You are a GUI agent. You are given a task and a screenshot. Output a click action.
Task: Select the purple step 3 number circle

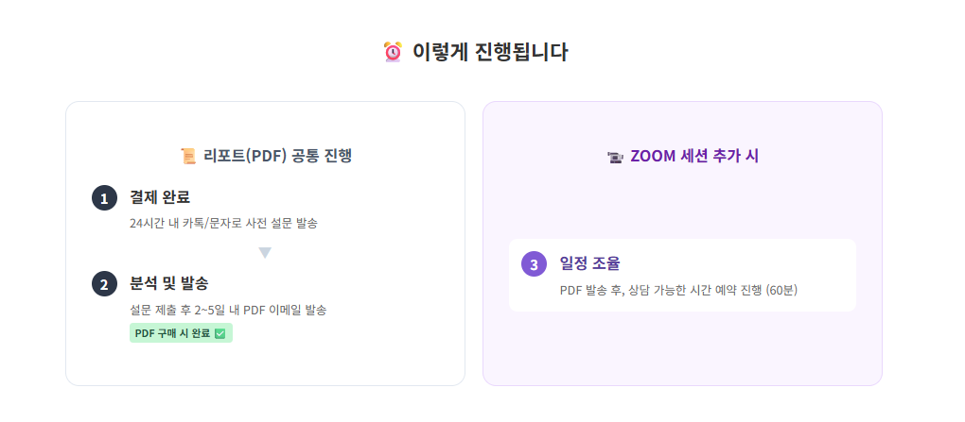tap(534, 264)
